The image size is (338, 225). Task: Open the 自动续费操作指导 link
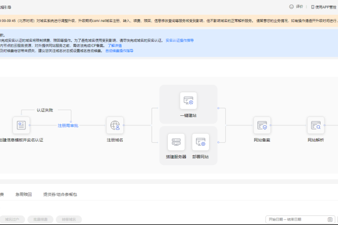[x=119, y=51]
